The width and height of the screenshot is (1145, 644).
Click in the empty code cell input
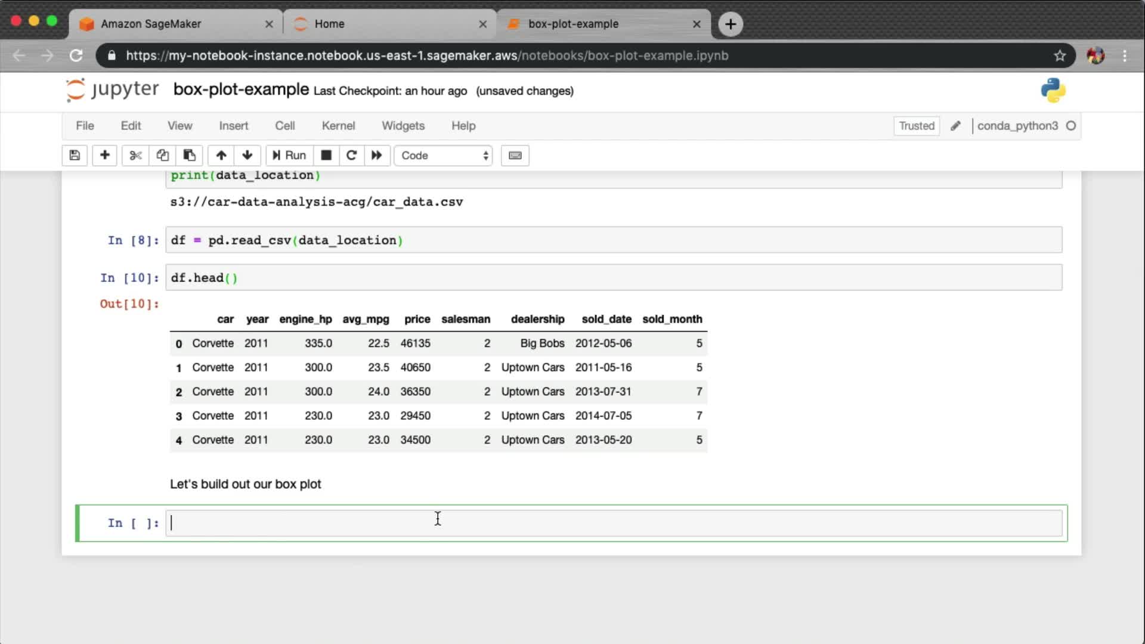613,523
